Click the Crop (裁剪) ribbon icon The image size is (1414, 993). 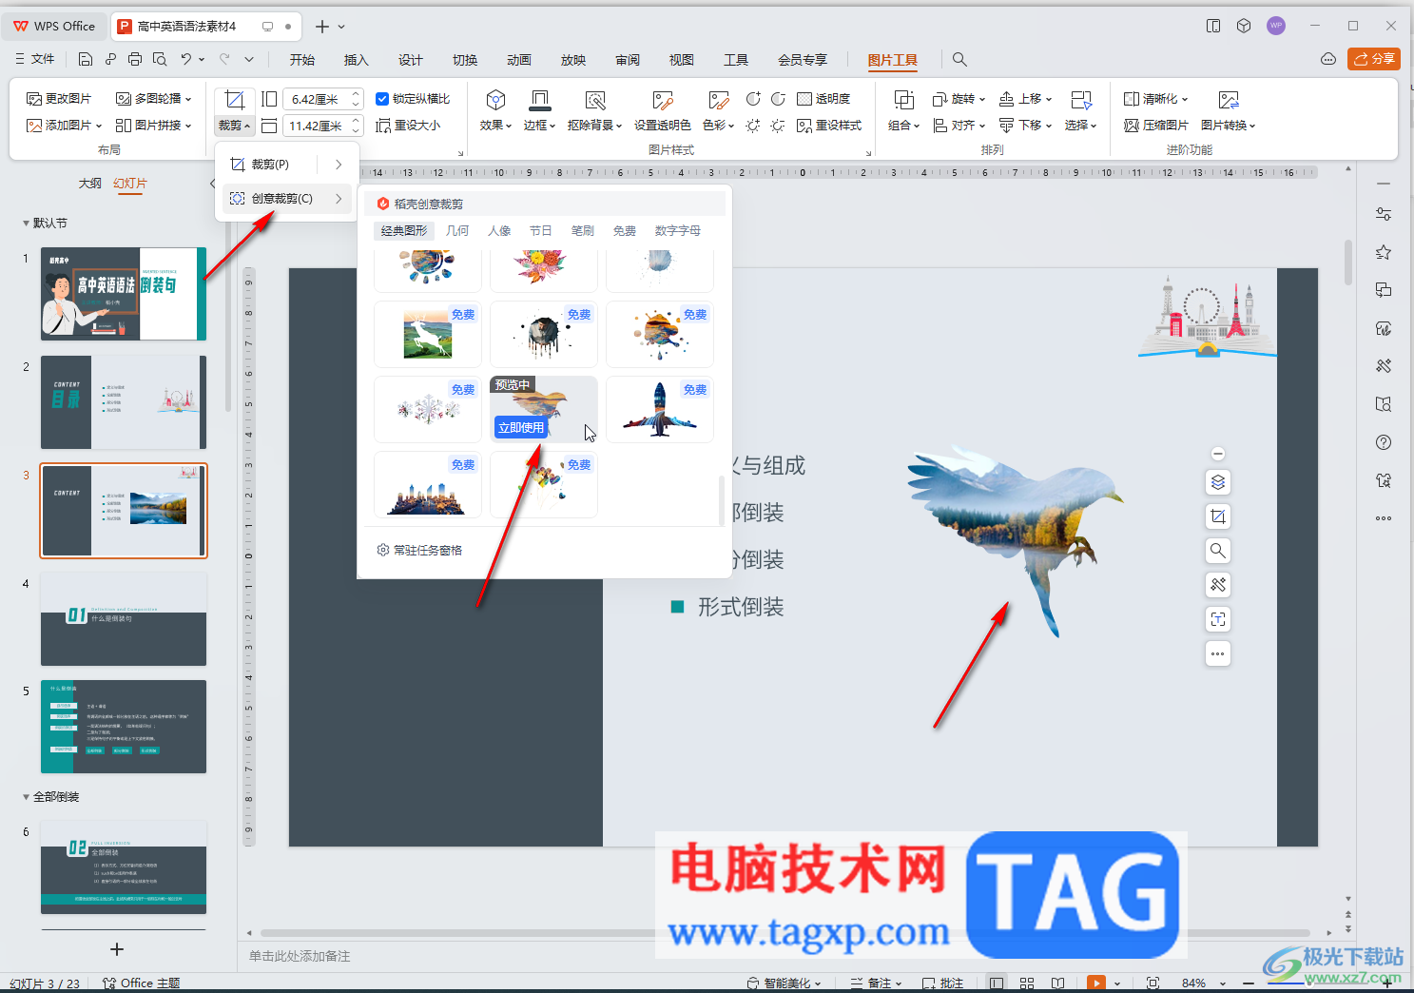pos(235,100)
